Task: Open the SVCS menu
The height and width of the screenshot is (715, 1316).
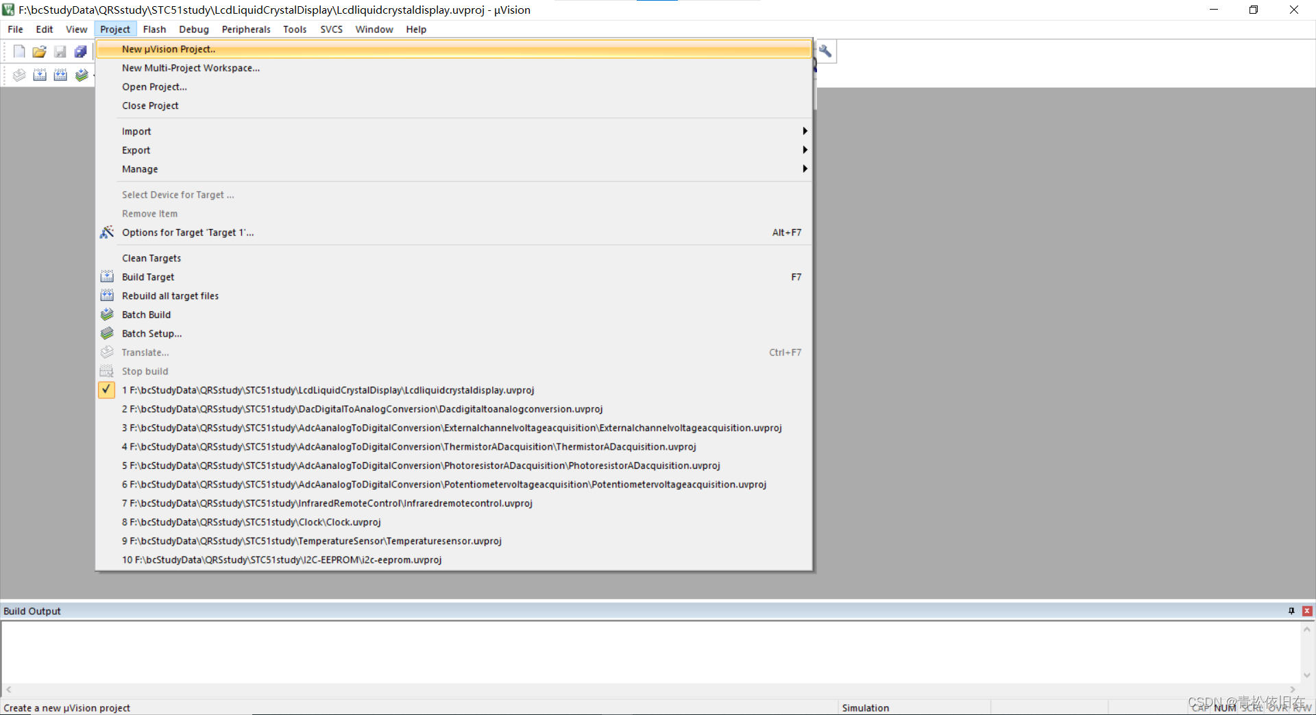Action: point(332,29)
